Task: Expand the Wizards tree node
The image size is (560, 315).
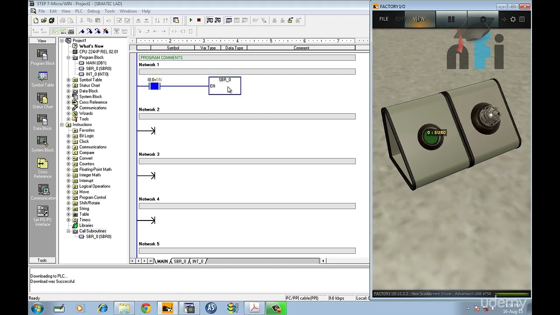Action: 68,113
